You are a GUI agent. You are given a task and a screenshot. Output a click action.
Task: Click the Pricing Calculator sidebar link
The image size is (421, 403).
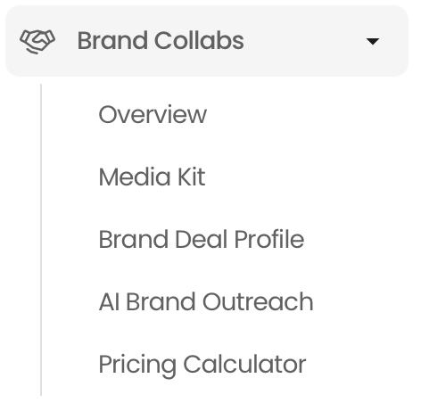tap(202, 365)
